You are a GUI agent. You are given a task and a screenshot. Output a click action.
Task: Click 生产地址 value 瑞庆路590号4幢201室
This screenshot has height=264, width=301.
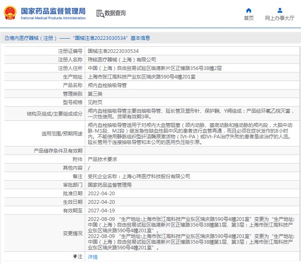click(142, 77)
